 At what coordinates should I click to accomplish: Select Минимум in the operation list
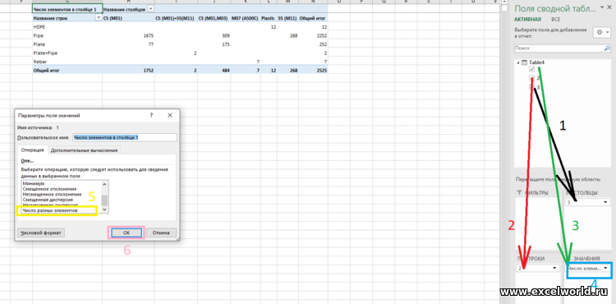34,183
